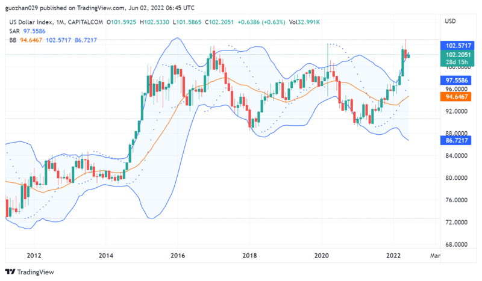Screen dimensions: 482x281
Task: Click the 72.0000 price axis label
Action: pos(456,222)
